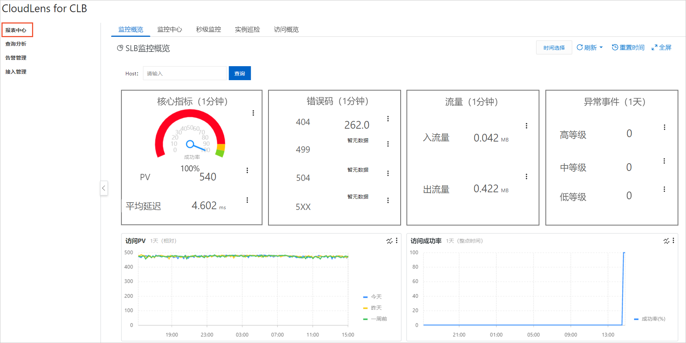Open 接入管理 in the sidebar
The height and width of the screenshot is (343, 686).
pyautogui.click(x=16, y=72)
